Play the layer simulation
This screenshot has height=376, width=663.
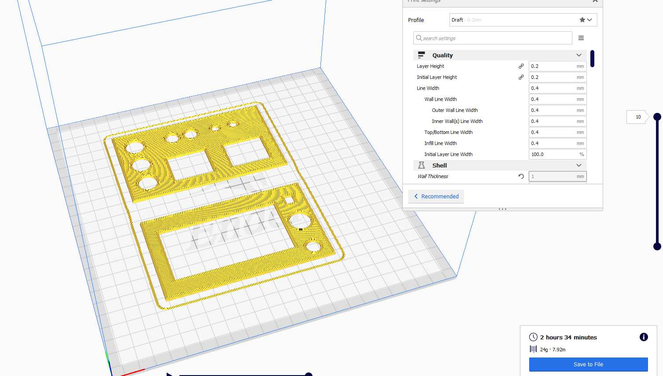coord(169,374)
